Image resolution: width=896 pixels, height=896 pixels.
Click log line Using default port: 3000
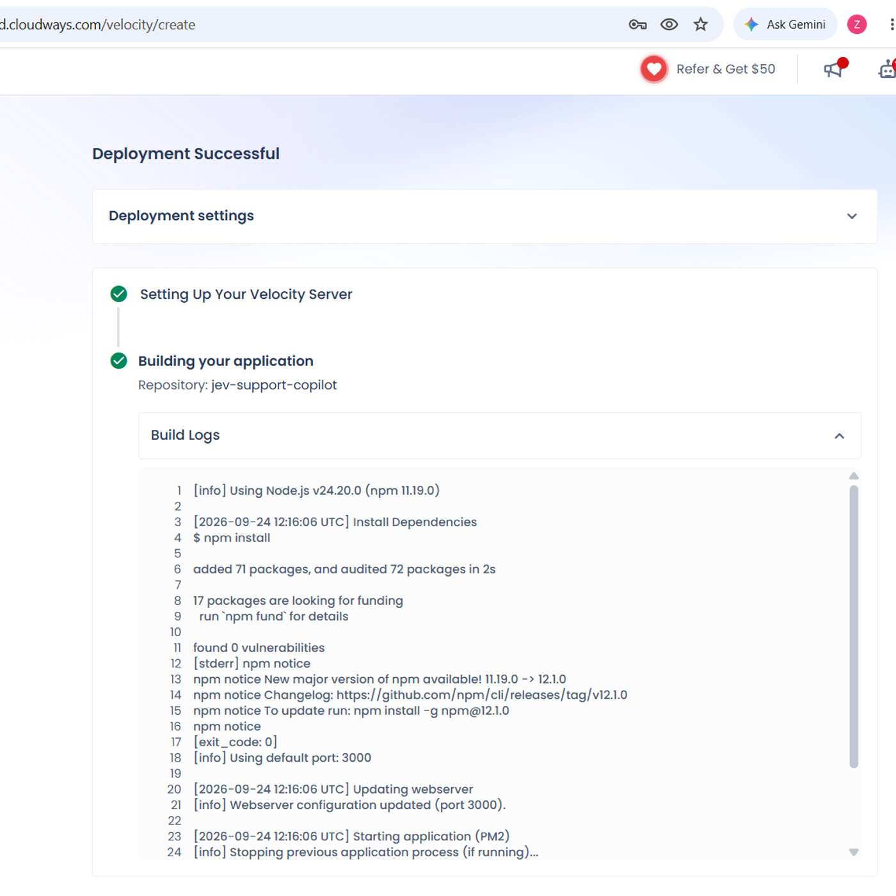click(282, 758)
